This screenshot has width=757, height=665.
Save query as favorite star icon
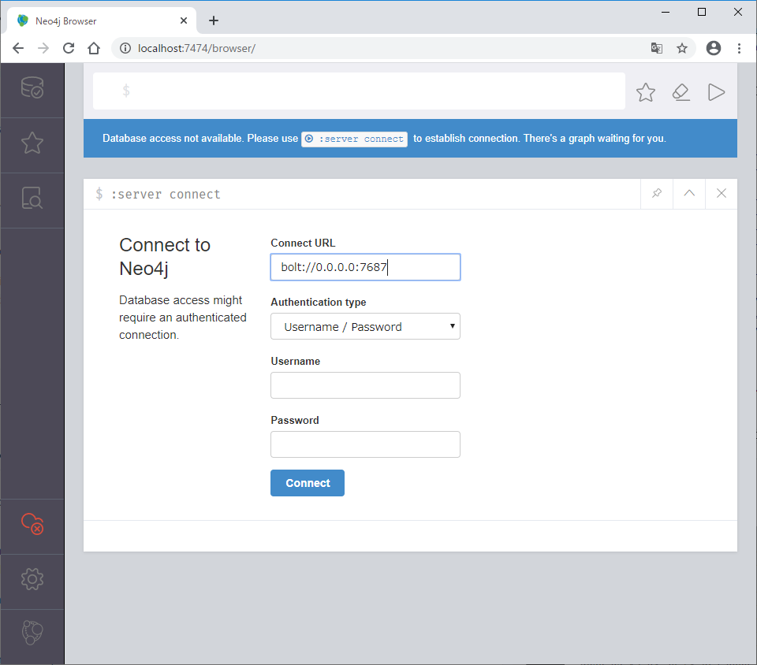(646, 92)
